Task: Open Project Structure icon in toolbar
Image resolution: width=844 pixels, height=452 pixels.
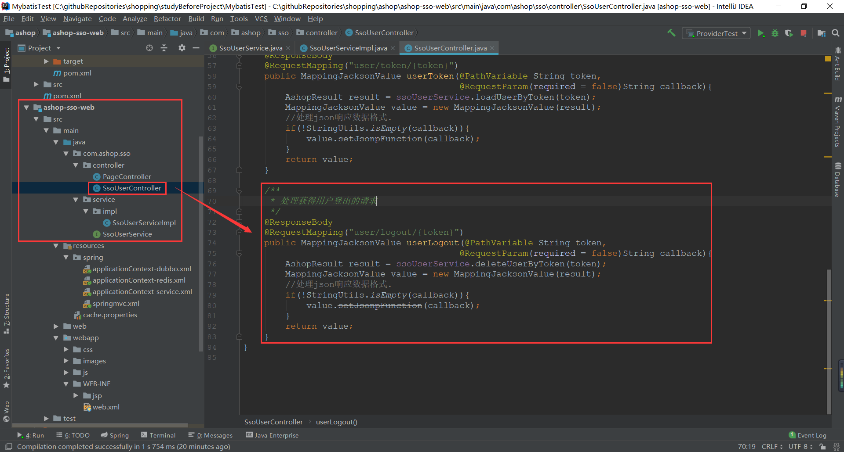Action: click(821, 33)
